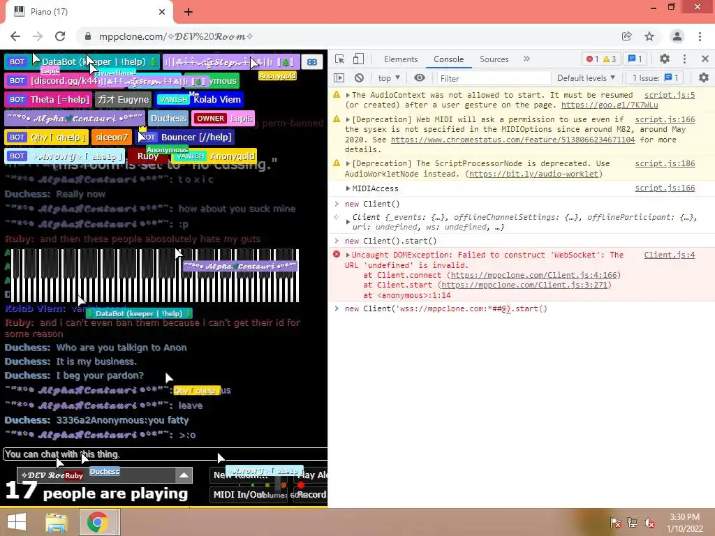Open the goo.gl/7K7WLu link
The image size is (715, 536).
click(x=610, y=105)
